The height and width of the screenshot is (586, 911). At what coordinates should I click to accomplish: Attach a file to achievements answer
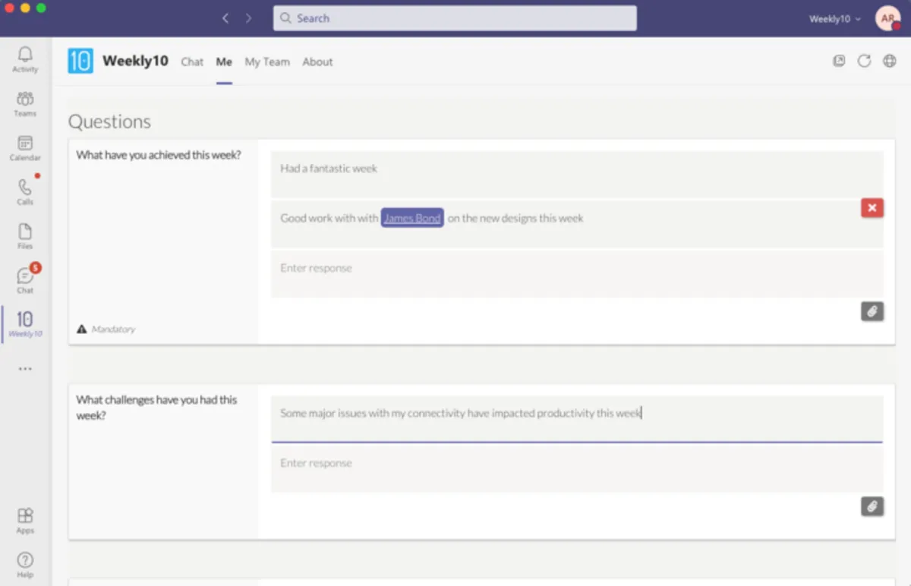[x=872, y=311]
